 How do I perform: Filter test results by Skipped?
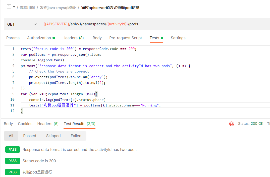53,136
